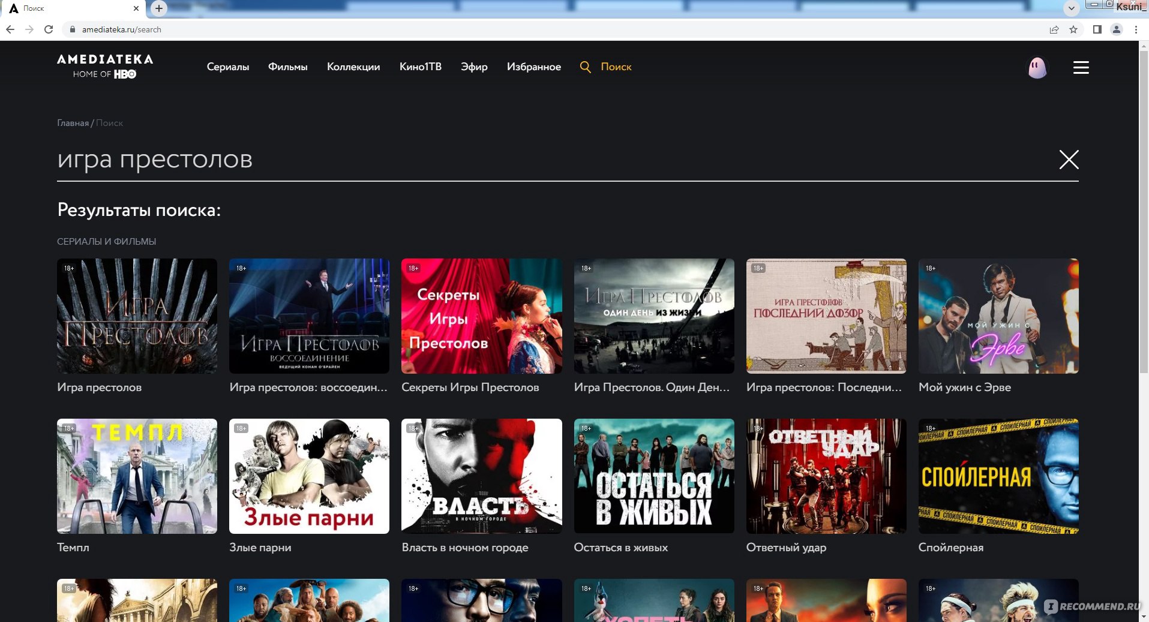
Task: Open the Фильмы section
Action: click(288, 67)
